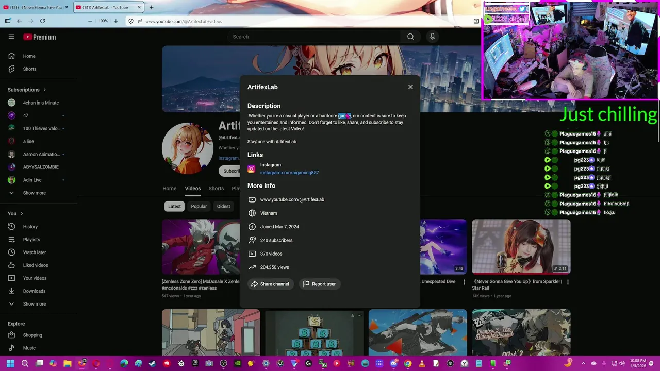The image size is (660, 371).
Task: Show hidden system tray icons
Action: point(583,363)
